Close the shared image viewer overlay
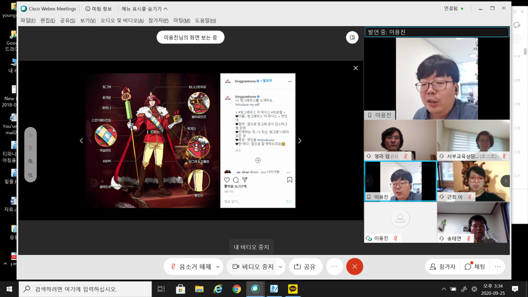528x297 pixels. [x=356, y=68]
